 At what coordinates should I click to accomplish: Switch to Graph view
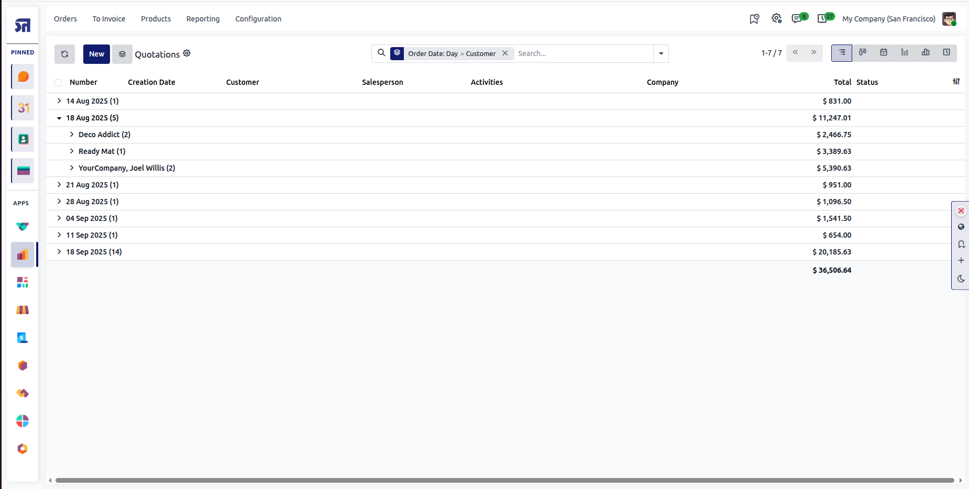(x=926, y=53)
